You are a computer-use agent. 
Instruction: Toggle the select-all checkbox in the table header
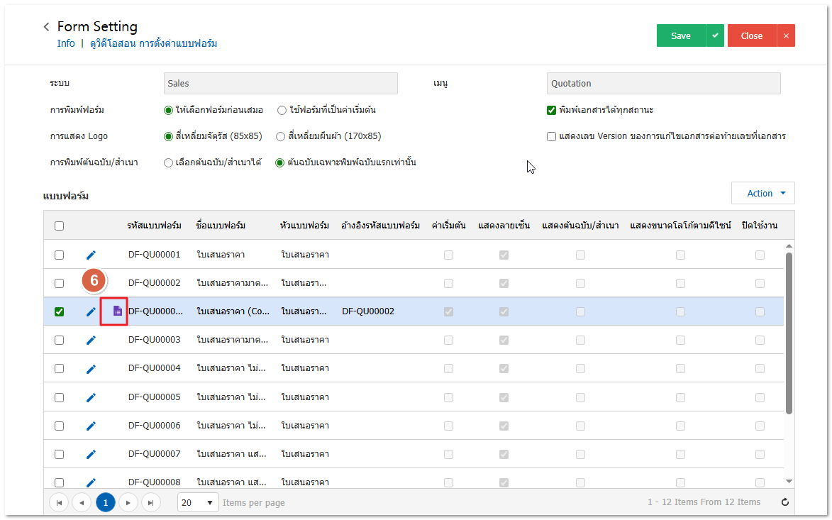click(x=60, y=226)
